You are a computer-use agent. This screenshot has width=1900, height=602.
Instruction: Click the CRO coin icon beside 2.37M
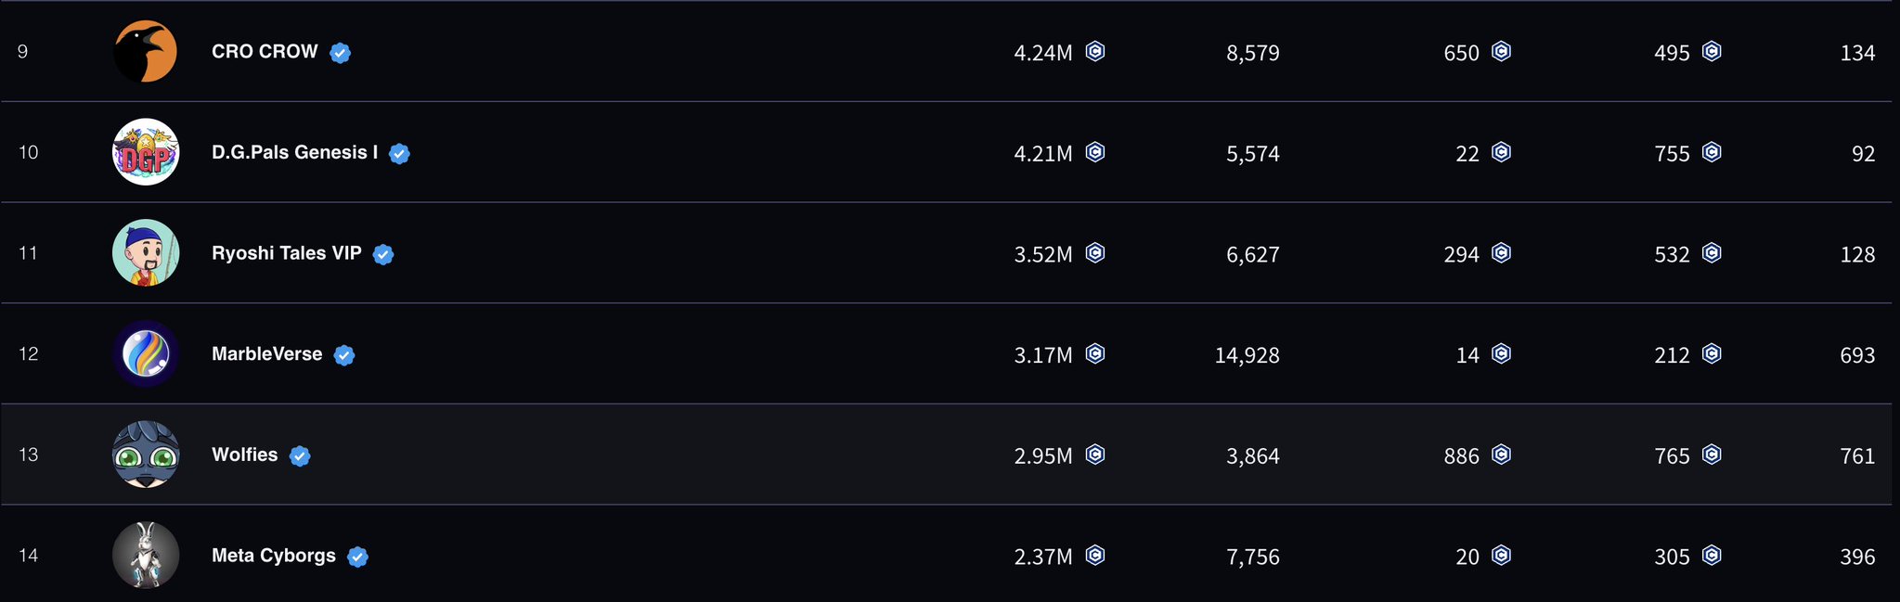[x=1095, y=556]
